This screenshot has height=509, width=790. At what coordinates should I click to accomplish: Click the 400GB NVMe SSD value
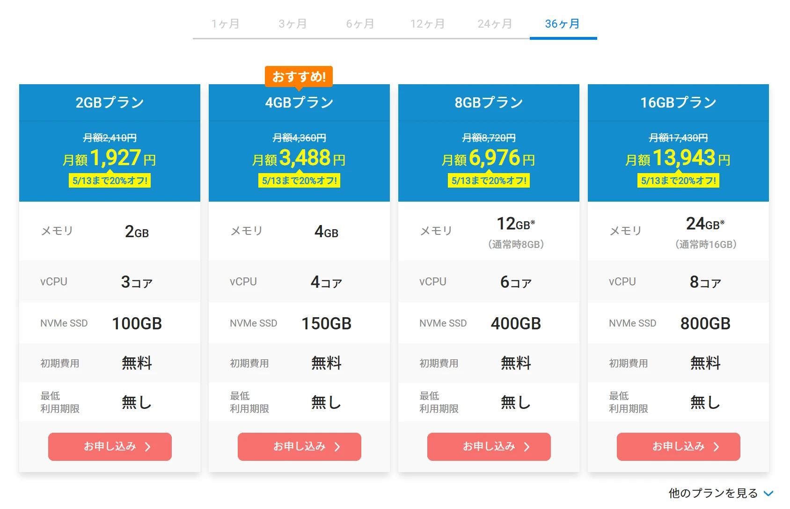coord(516,323)
